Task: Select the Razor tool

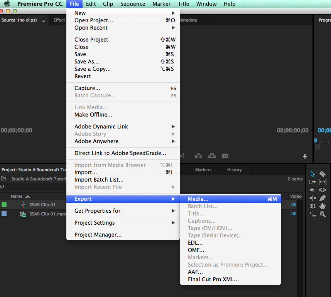Action: [x=323, y=174]
